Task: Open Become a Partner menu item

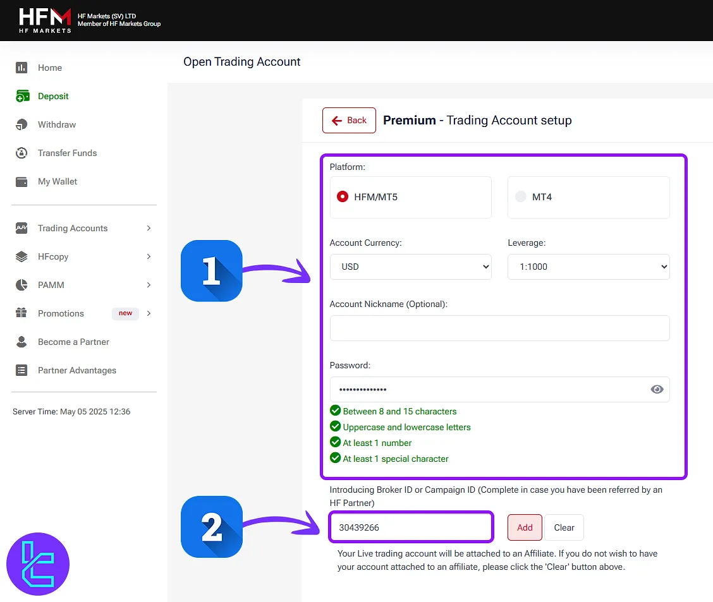Action: 73,342
